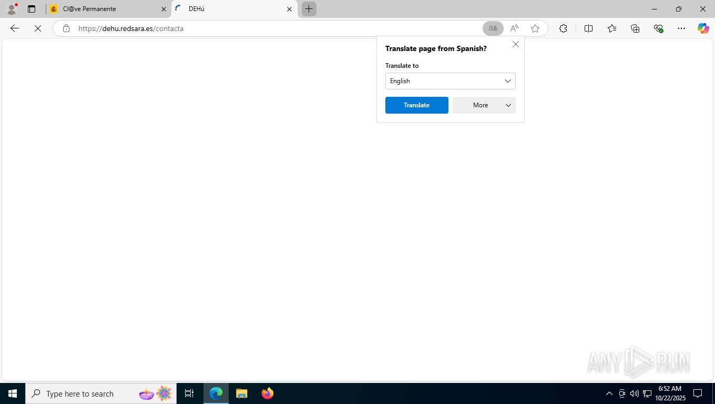Launch Firefox from the taskbar
This screenshot has height=404, width=715.
tap(268, 393)
